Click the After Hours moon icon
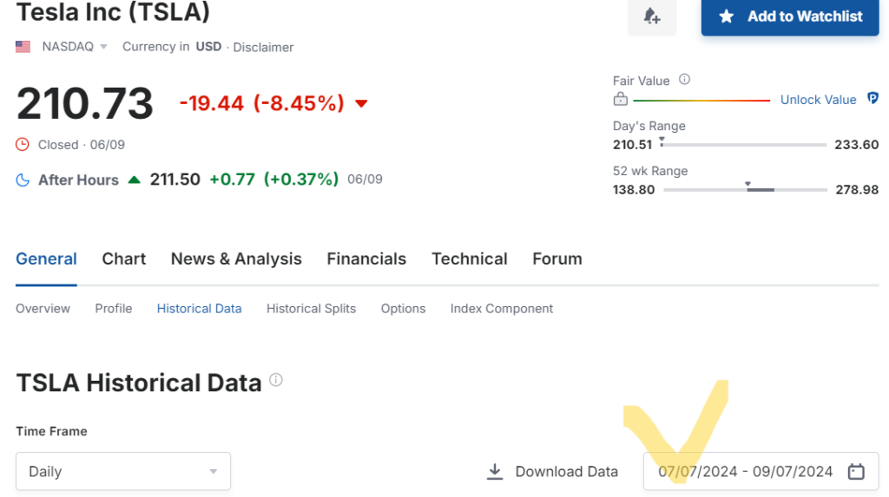 [x=23, y=180]
